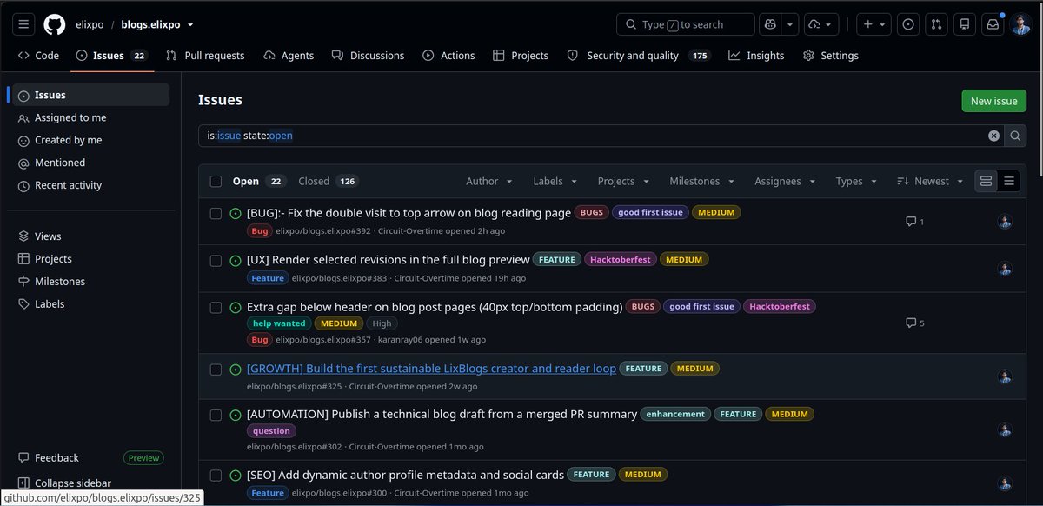Expand the Types filter dropdown
The image size is (1043, 506).
tap(856, 181)
